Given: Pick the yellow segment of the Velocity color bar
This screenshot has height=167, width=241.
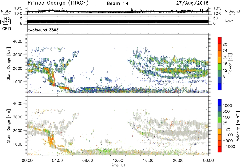Looking at the screenshot, I should point(220,132).
